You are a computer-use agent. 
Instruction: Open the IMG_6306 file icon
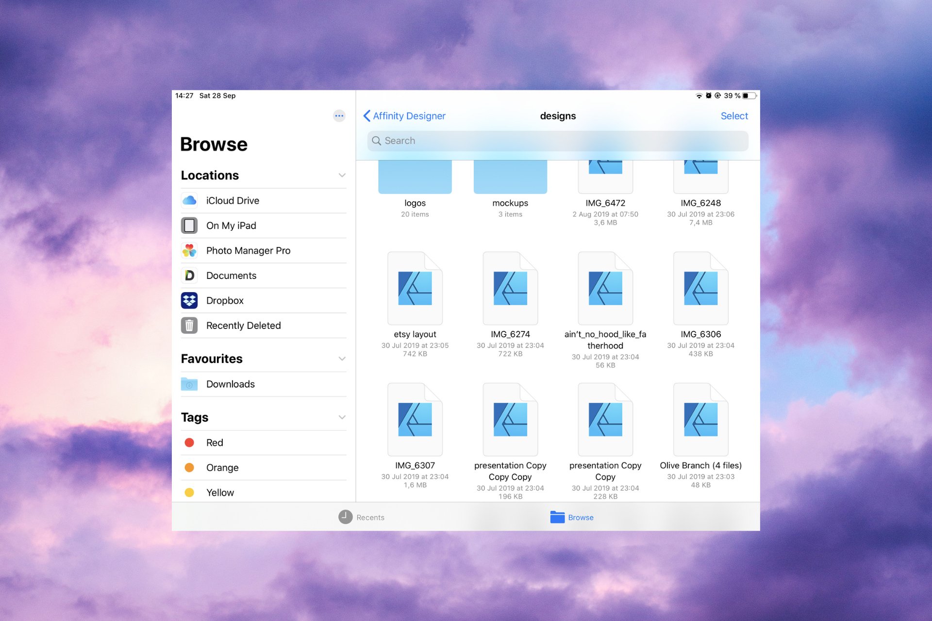[x=700, y=288]
